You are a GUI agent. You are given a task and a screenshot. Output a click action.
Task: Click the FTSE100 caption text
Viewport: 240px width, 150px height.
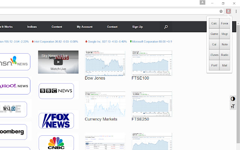point(140,78)
